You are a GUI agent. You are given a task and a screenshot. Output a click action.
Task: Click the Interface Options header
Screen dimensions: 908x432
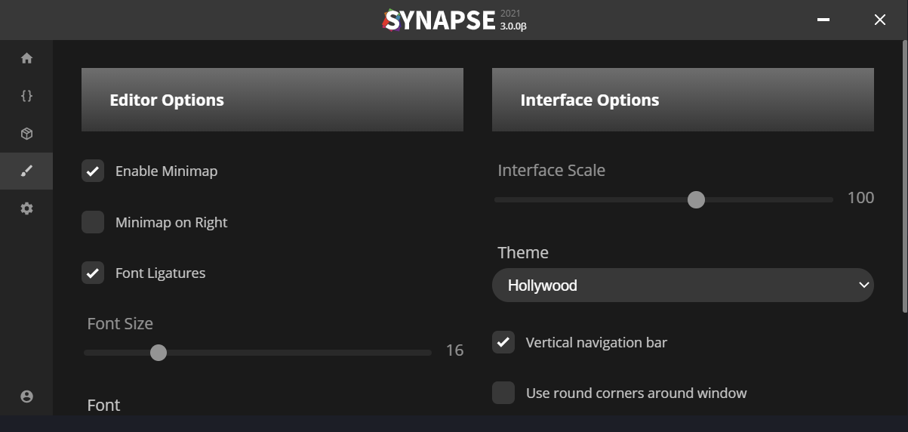682,100
